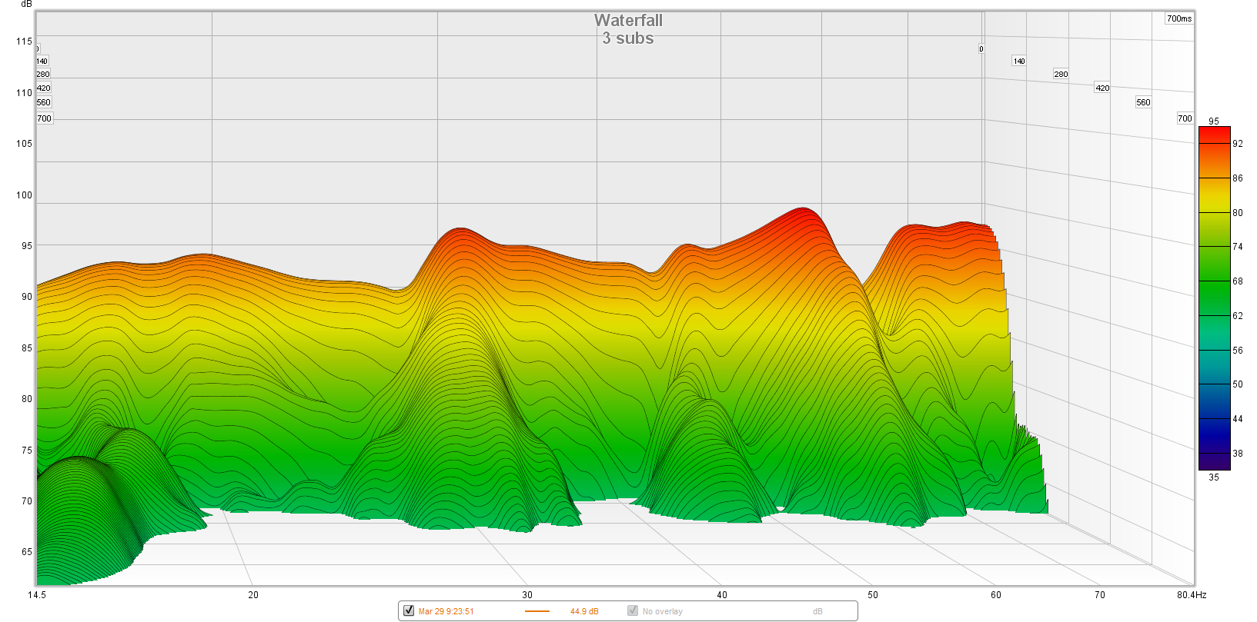Toggle the No overlay checkbox
The height and width of the screenshot is (622, 1257).
[x=633, y=610]
